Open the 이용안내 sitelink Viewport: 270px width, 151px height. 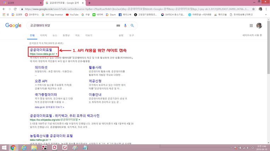point(95,95)
